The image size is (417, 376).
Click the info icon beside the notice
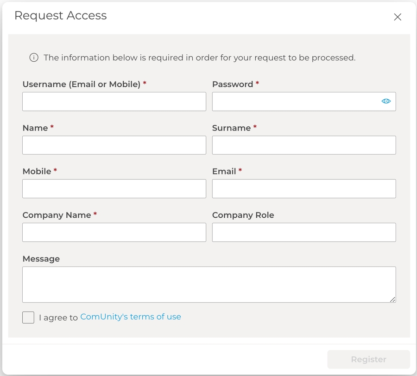pyautogui.click(x=33, y=58)
